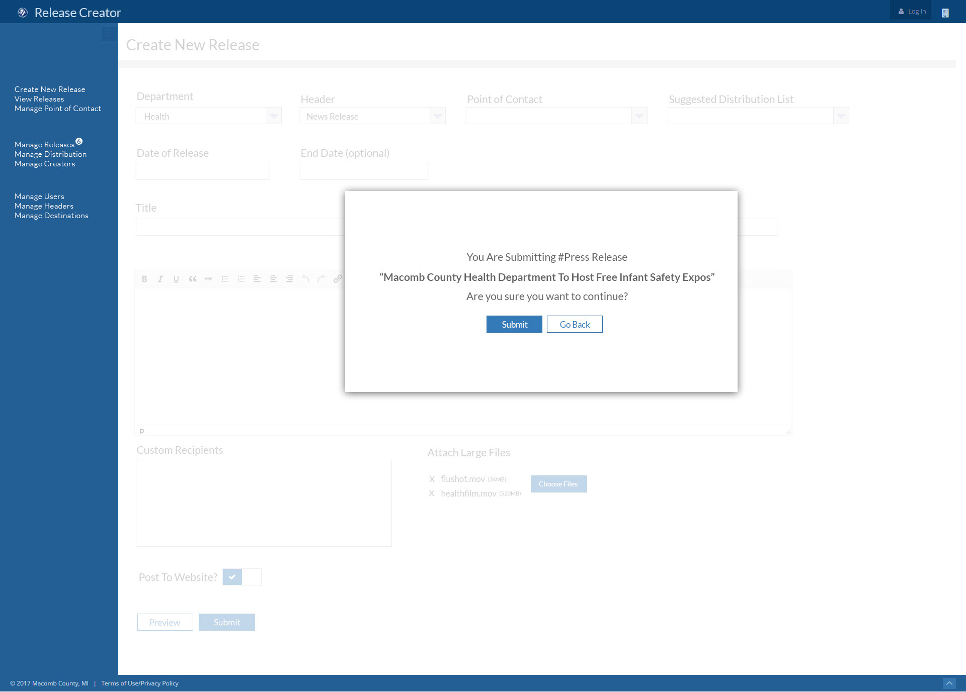Screen dimensions: 966x692
Task: Click the underline formatting icon
Action: pyautogui.click(x=176, y=279)
